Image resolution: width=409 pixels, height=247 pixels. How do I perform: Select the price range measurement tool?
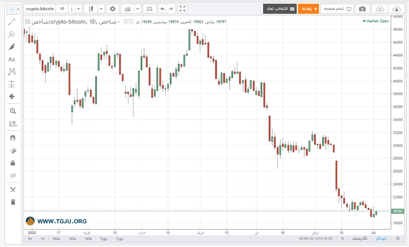12,84
